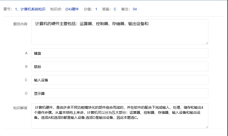Click option D field containing 显示器
The width and height of the screenshot is (228, 136).
(x=120, y=94)
